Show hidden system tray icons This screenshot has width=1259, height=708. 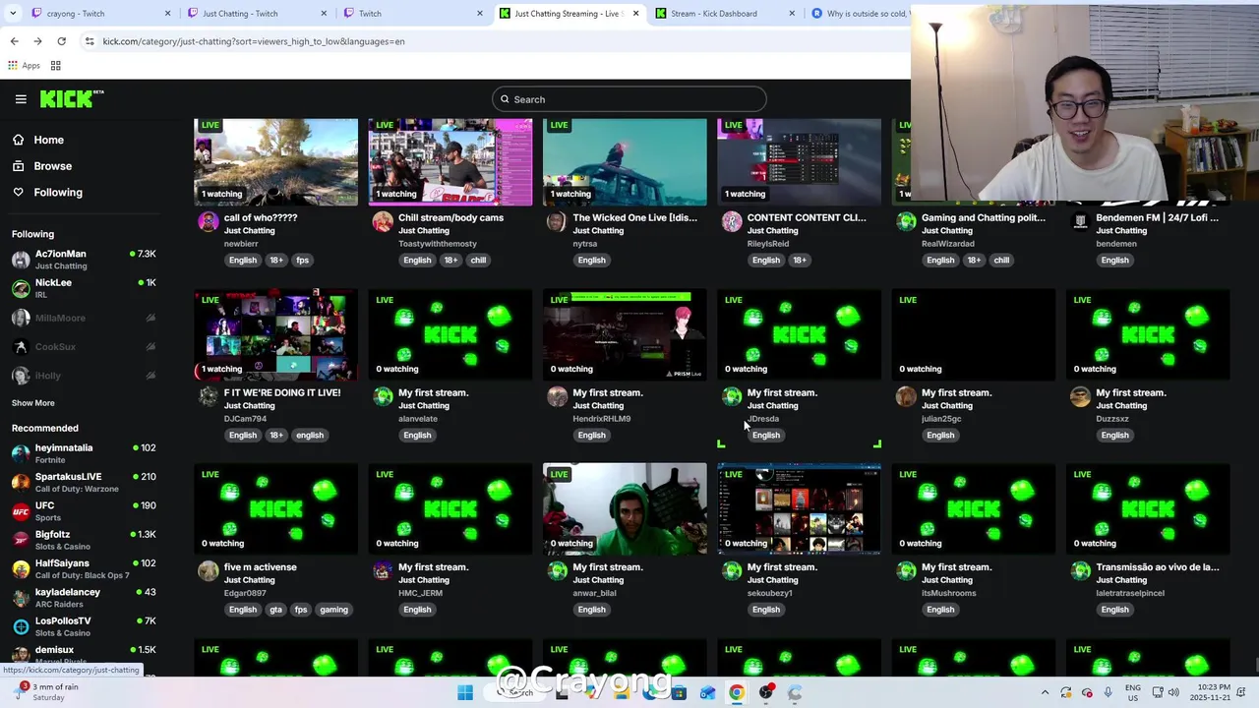[x=1045, y=692]
